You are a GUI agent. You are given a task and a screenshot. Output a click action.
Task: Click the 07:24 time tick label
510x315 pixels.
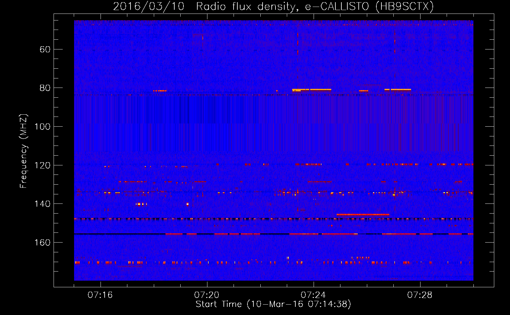[313, 295]
